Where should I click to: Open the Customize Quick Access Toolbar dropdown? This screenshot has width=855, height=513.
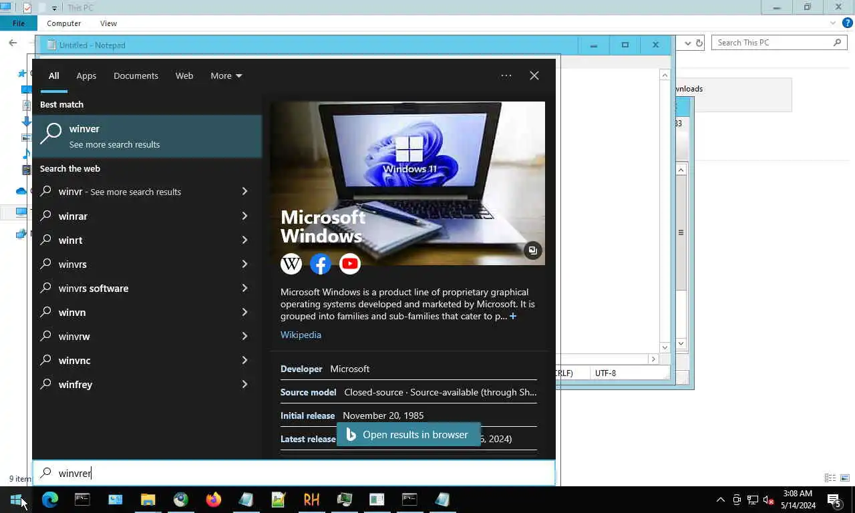54,9
